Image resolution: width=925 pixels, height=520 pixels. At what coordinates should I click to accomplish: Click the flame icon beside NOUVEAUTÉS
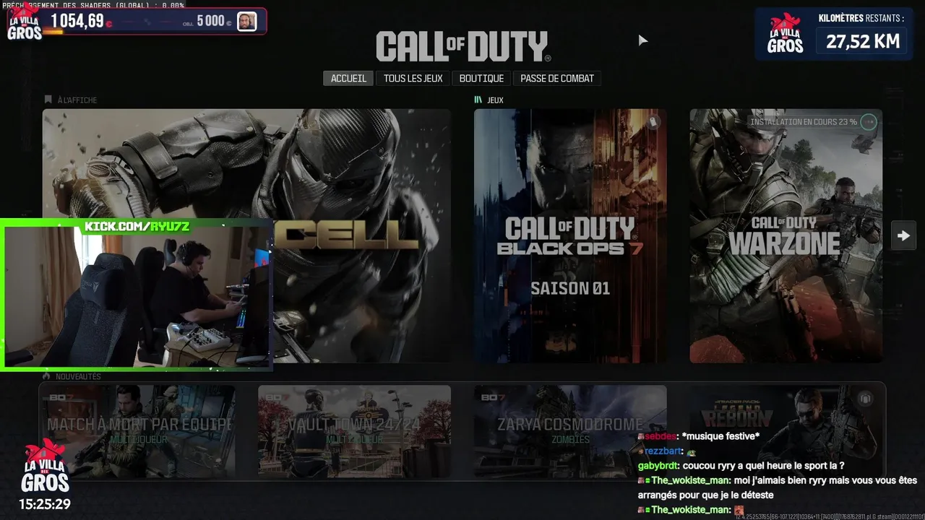click(47, 376)
